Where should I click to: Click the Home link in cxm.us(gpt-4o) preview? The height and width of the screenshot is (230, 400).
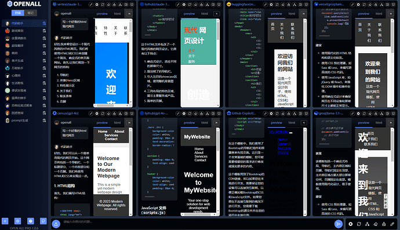(103, 132)
